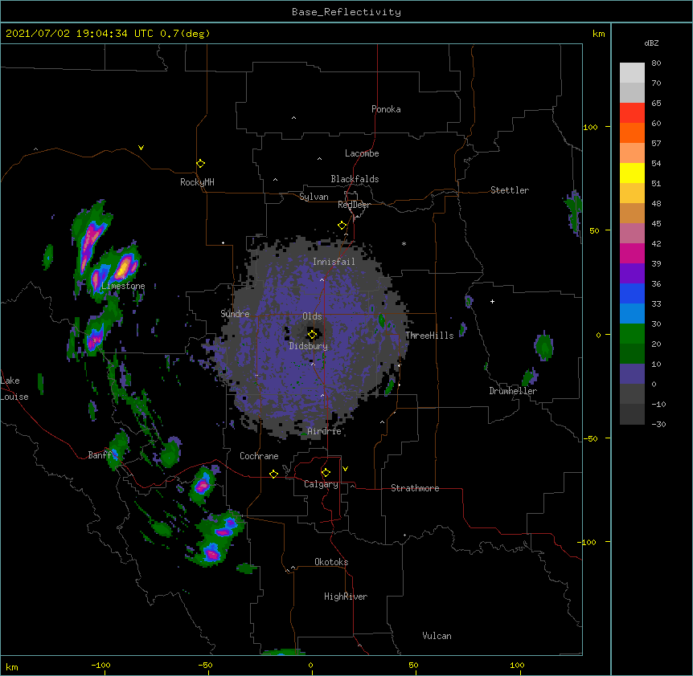This screenshot has width=693, height=676.
Task: Click the Okotoks town label
Action: tap(331, 562)
